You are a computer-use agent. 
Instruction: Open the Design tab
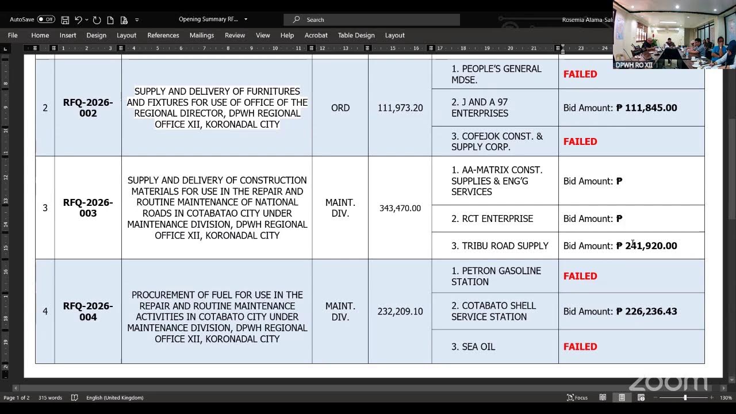pos(96,35)
